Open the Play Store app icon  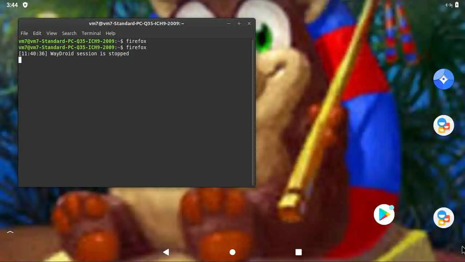coord(384,215)
